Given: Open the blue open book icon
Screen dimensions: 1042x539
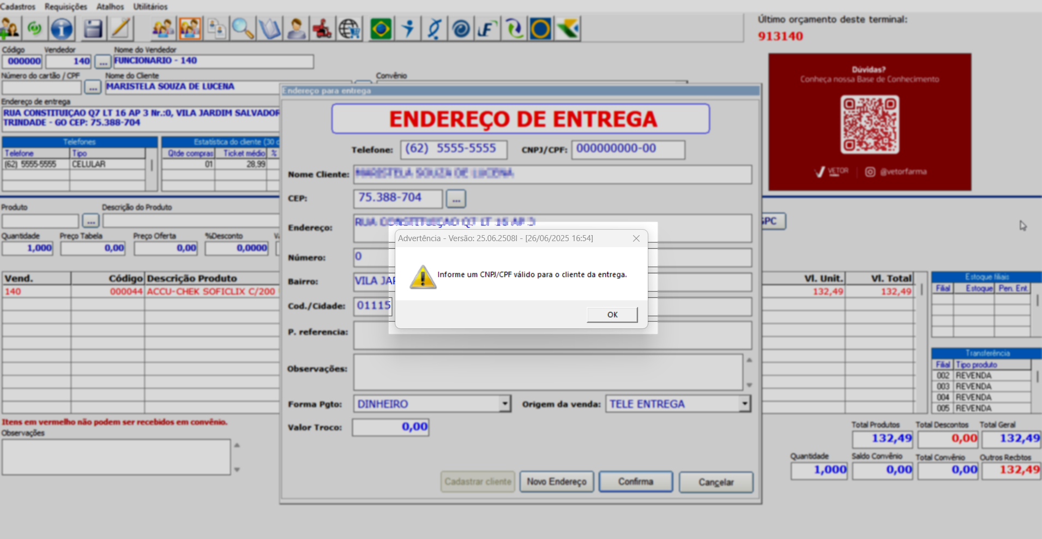Looking at the screenshot, I should point(269,28).
